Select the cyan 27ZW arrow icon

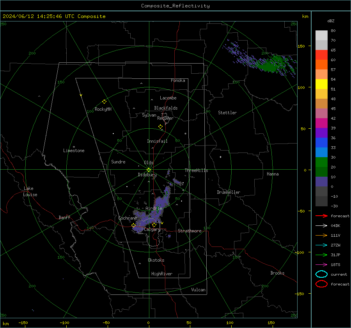click(321, 245)
